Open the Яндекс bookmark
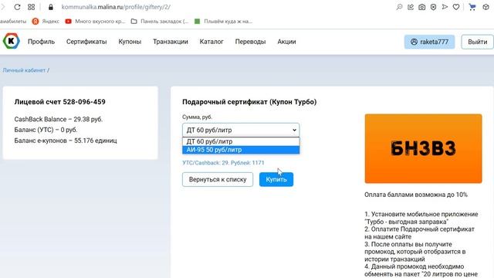The width and height of the screenshot is (494, 278). point(46,22)
